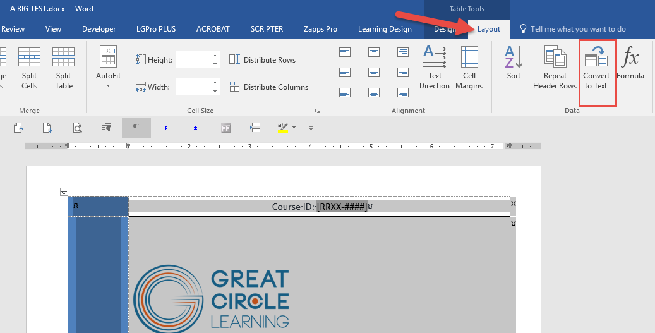Image resolution: width=655 pixels, height=333 pixels.
Task: Decrease column width with down spinner
Action: [x=215, y=91]
